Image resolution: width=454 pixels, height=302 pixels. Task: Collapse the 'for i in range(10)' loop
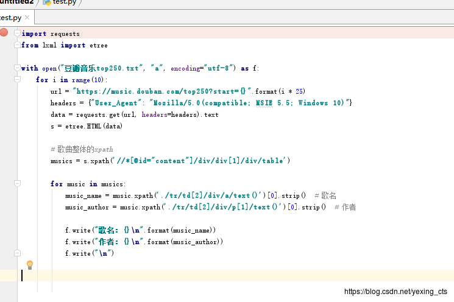18,79
